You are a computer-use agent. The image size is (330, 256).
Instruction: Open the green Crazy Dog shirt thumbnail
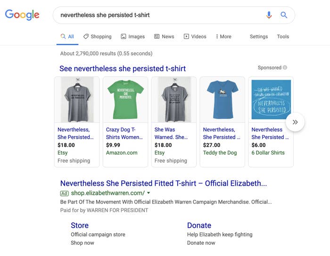pyautogui.click(x=125, y=99)
